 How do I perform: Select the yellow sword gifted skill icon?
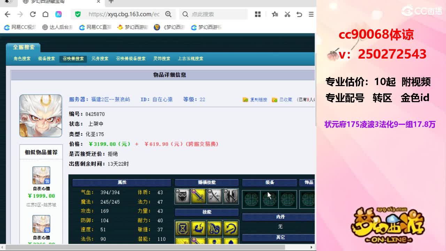click(x=199, y=196)
